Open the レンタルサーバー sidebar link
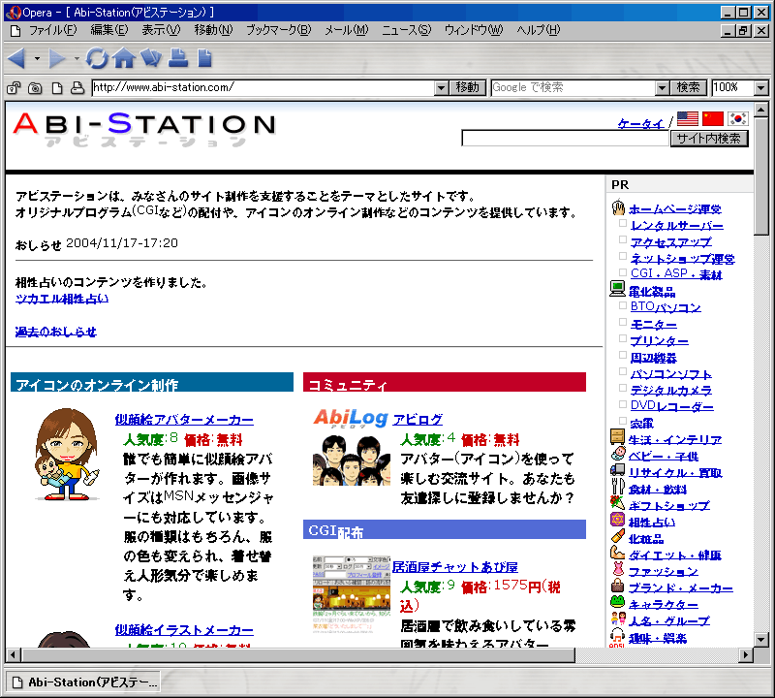 point(677,226)
